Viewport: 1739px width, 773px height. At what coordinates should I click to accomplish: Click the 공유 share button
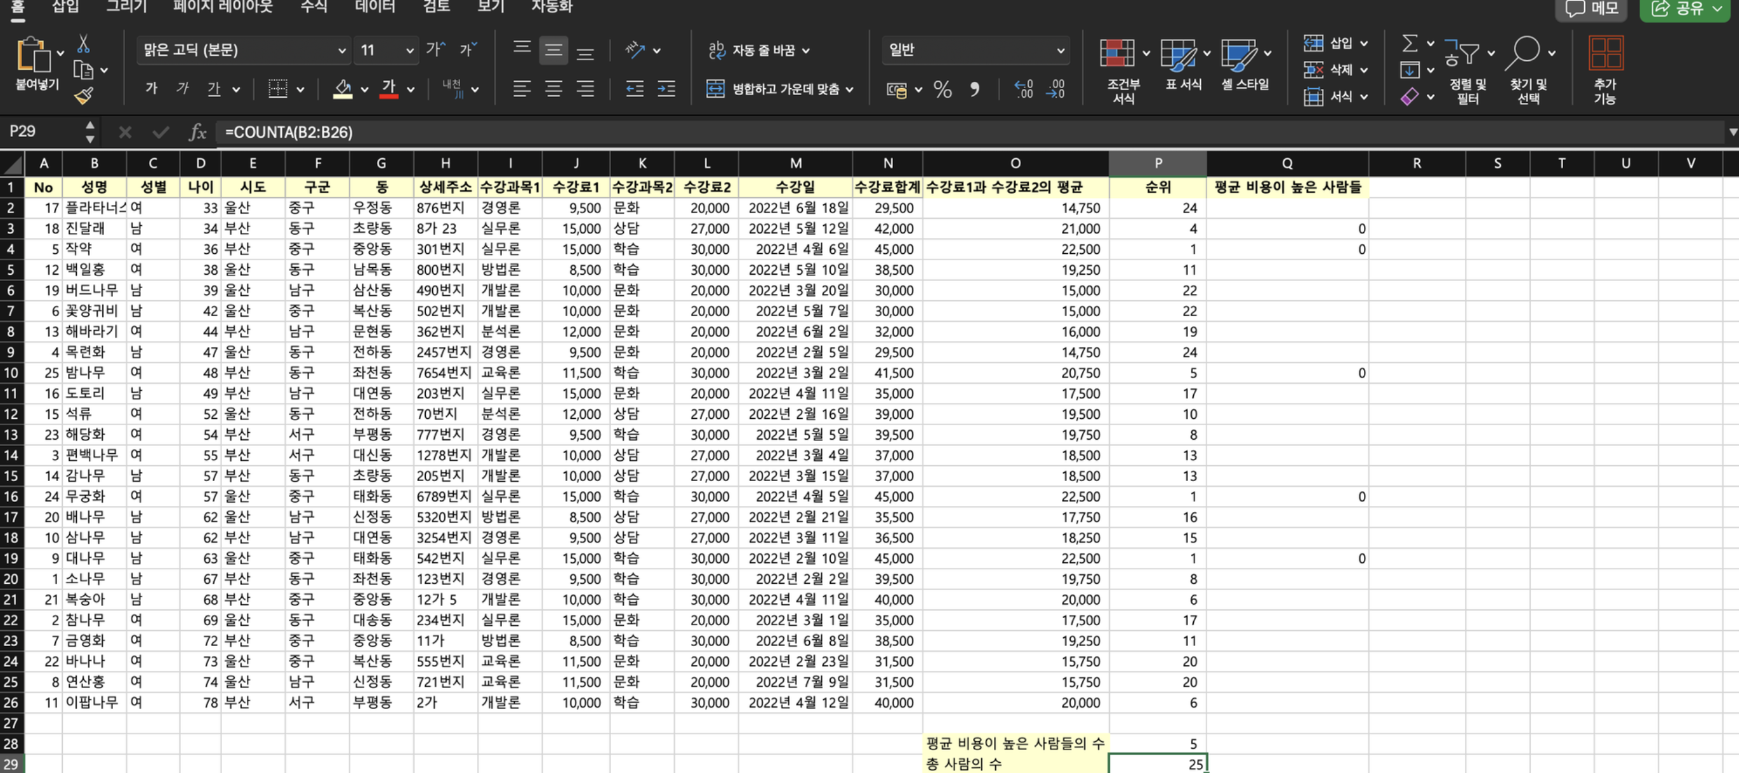coord(1685,8)
